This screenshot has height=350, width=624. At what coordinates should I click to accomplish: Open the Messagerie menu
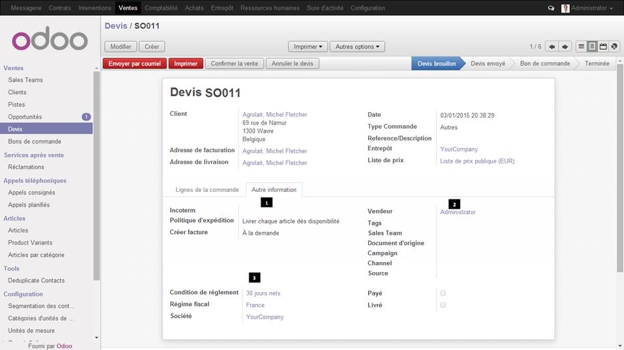(26, 8)
